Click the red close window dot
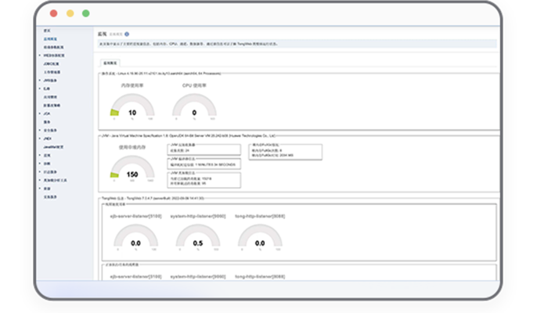 (53, 13)
